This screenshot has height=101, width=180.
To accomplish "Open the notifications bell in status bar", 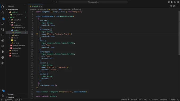I will point(178,100).
